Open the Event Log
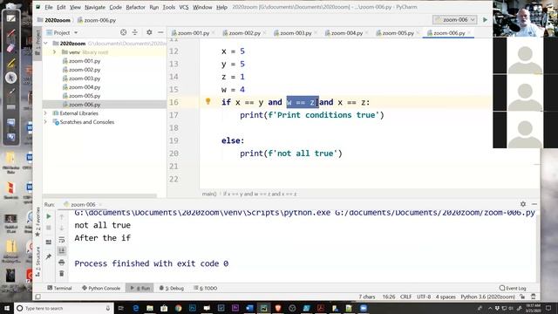 (513, 288)
